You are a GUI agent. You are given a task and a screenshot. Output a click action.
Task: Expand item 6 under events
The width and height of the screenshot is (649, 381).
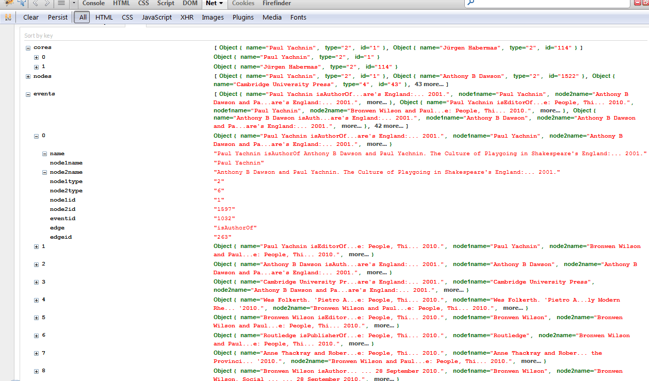pyautogui.click(x=37, y=336)
